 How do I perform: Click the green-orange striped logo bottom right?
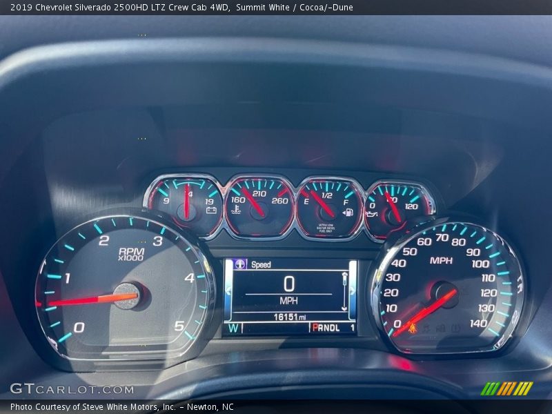point(506,388)
